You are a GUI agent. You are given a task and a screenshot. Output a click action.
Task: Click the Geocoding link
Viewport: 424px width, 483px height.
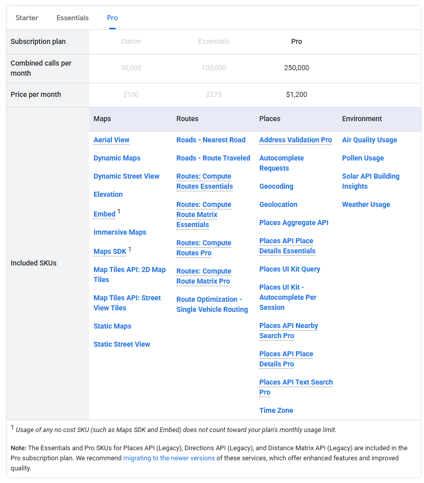click(x=276, y=186)
